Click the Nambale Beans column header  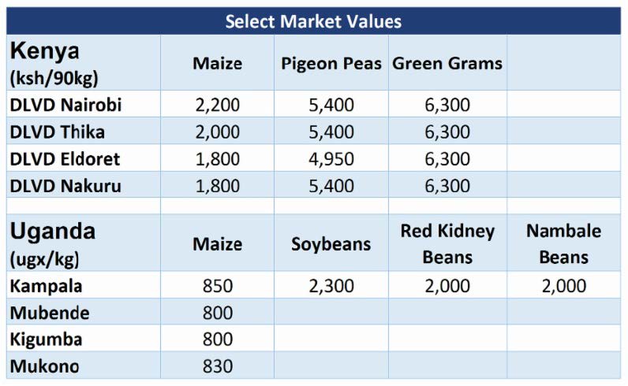(563, 244)
